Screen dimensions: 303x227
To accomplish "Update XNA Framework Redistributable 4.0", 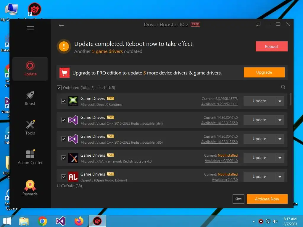I will coord(259,158).
